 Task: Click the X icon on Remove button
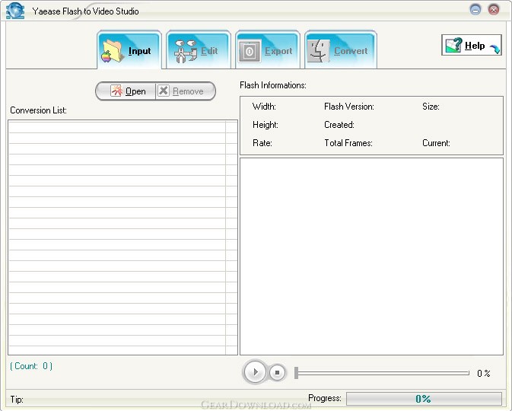[164, 91]
